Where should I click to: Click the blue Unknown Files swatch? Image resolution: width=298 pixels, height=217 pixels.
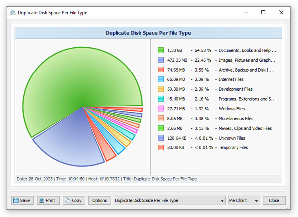tap(161, 138)
